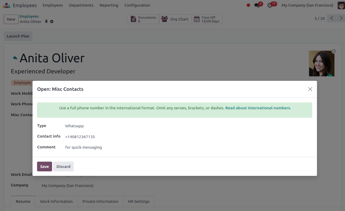345x211 pixels.
Task: Go to next employee record arrow
Action: tap(341, 18)
